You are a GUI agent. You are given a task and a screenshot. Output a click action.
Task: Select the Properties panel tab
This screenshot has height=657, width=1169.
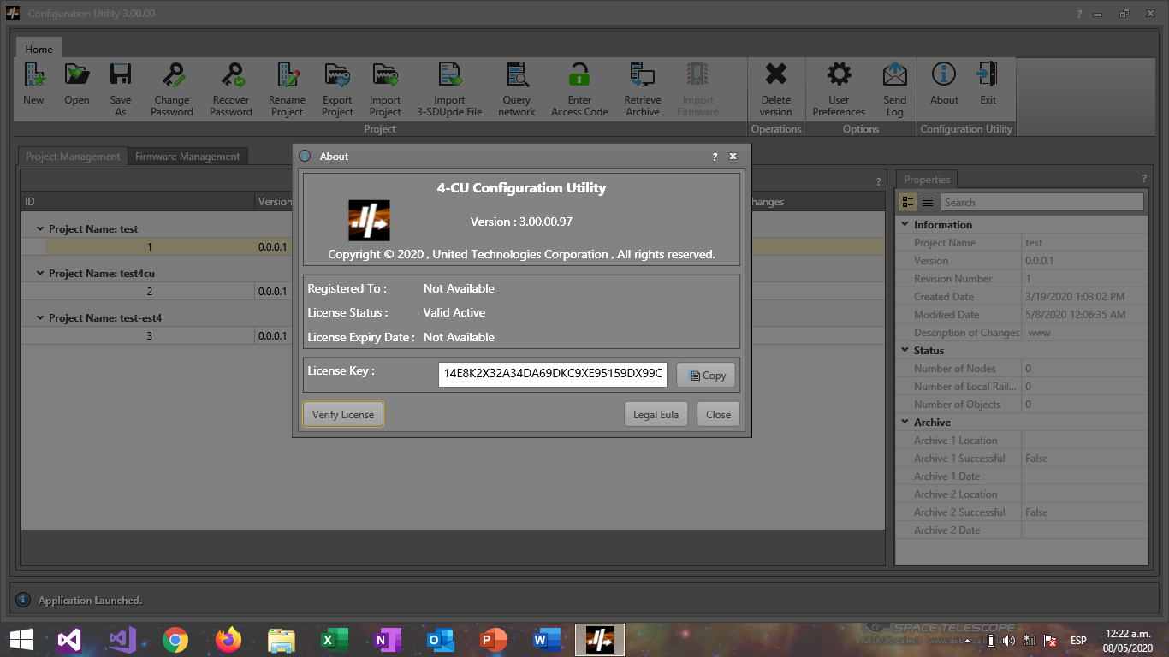[x=927, y=180]
